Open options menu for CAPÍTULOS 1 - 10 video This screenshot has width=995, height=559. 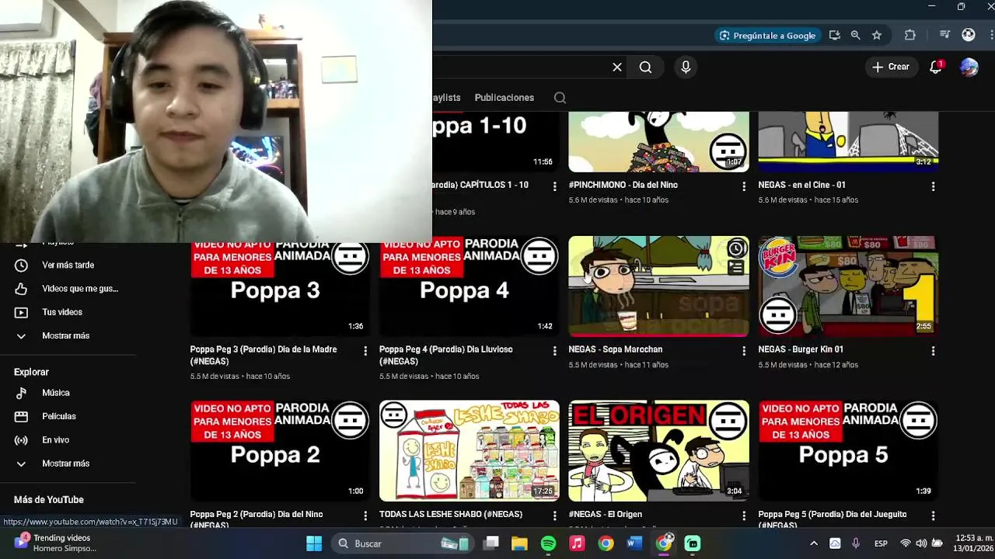pos(554,186)
